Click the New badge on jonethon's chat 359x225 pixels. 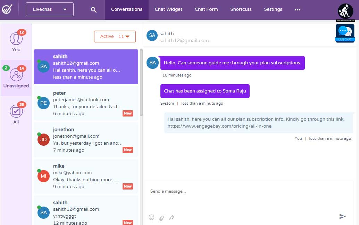[128, 150]
